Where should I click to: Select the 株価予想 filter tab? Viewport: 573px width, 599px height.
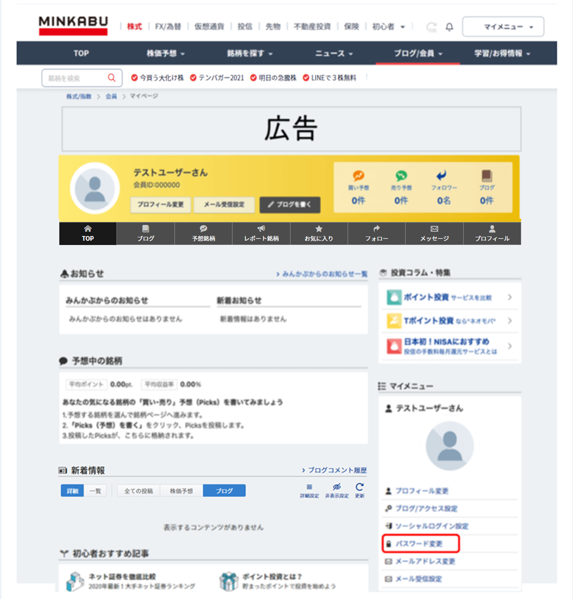tap(181, 491)
